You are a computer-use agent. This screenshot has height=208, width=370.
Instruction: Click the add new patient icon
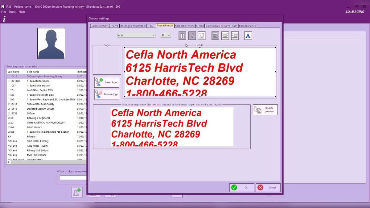coord(76,192)
